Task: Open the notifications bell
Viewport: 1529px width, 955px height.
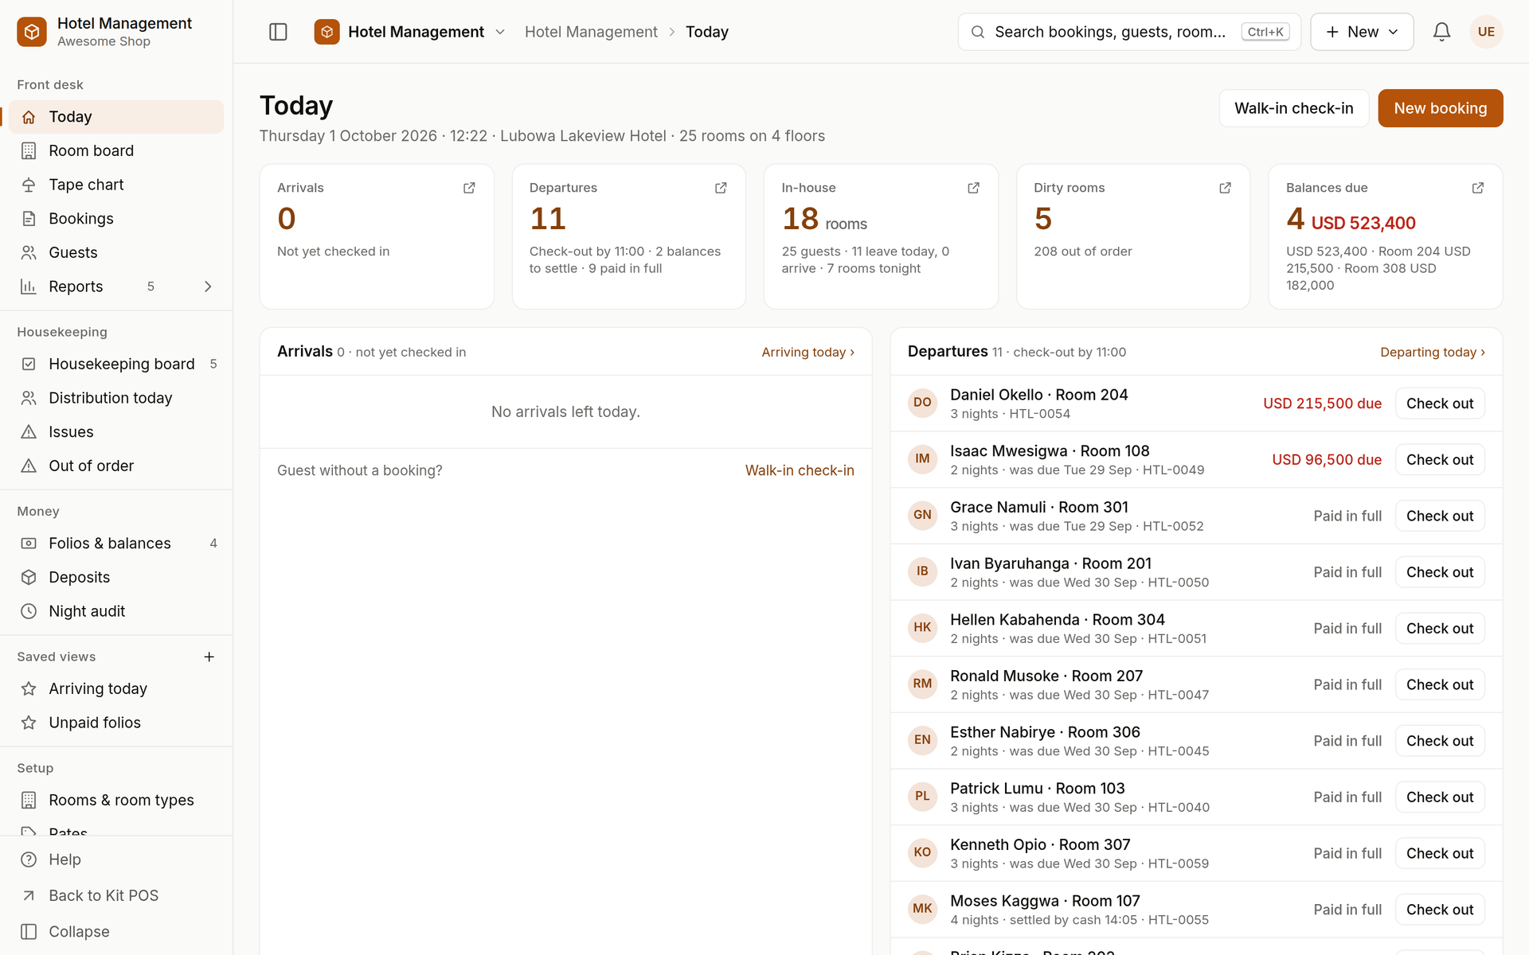Action: pyautogui.click(x=1441, y=32)
